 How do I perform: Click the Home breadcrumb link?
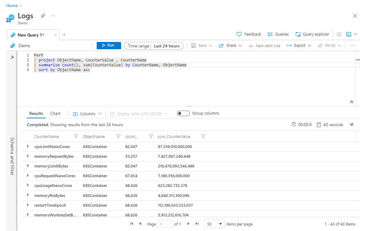coord(12,5)
